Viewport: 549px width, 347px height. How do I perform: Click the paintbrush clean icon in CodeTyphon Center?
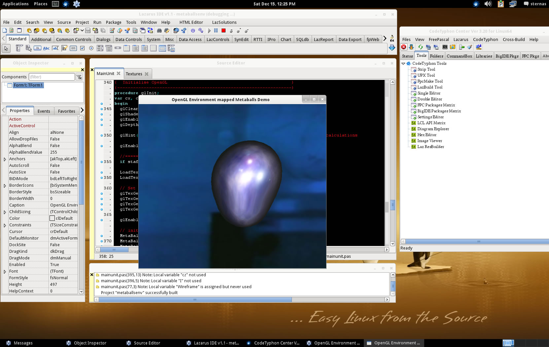click(x=469, y=47)
